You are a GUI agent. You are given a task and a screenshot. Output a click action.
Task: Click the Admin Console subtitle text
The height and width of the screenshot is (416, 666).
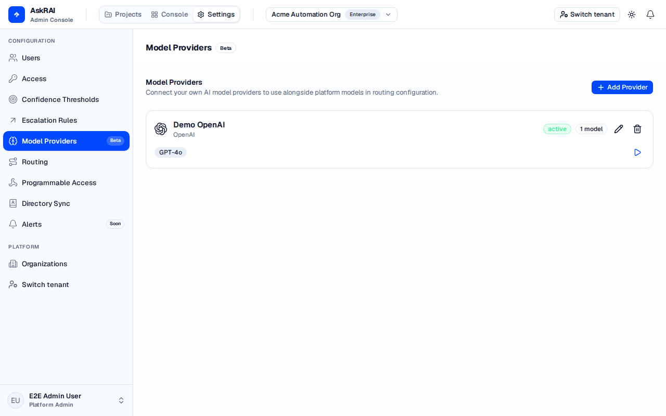pyautogui.click(x=52, y=20)
